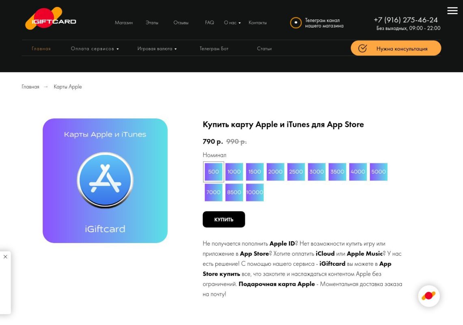Screen dimensions: 463x325
Task: Go to Отзывы page
Action: click(x=181, y=23)
